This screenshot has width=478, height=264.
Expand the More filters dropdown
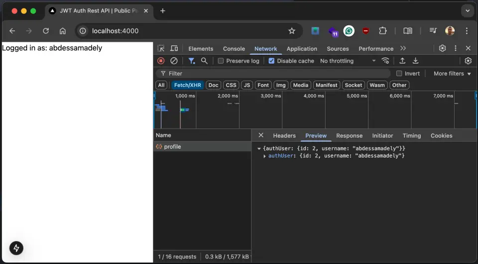452,74
